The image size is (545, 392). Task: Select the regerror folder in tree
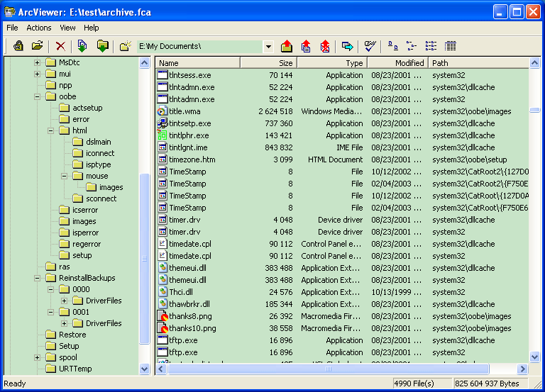(87, 245)
